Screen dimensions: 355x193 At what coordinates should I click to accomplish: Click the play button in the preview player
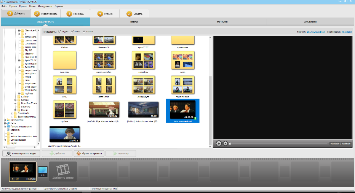coord(219,143)
